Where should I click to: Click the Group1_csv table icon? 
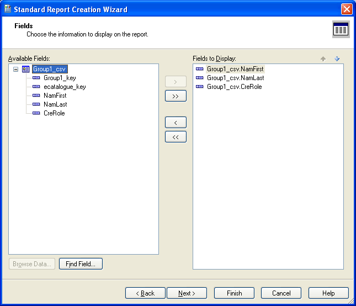(x=25, y=69)
